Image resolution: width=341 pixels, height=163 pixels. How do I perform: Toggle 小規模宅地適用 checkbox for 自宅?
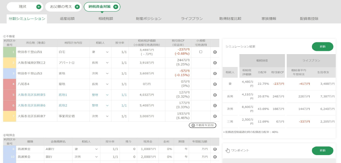click(201, 52)
